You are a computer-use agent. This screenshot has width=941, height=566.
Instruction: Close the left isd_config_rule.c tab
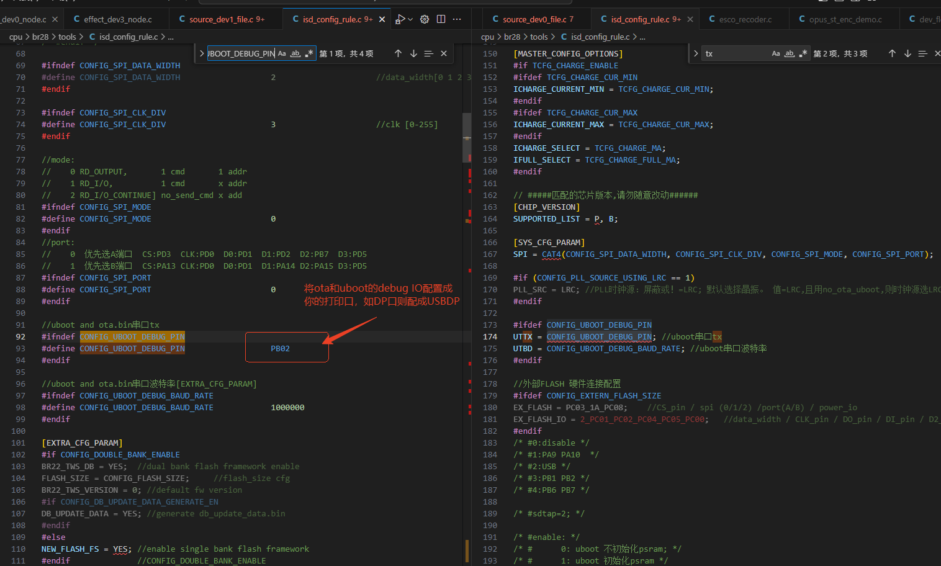(382, 19)
